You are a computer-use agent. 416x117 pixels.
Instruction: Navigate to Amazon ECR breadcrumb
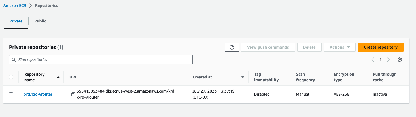(15, 6)
